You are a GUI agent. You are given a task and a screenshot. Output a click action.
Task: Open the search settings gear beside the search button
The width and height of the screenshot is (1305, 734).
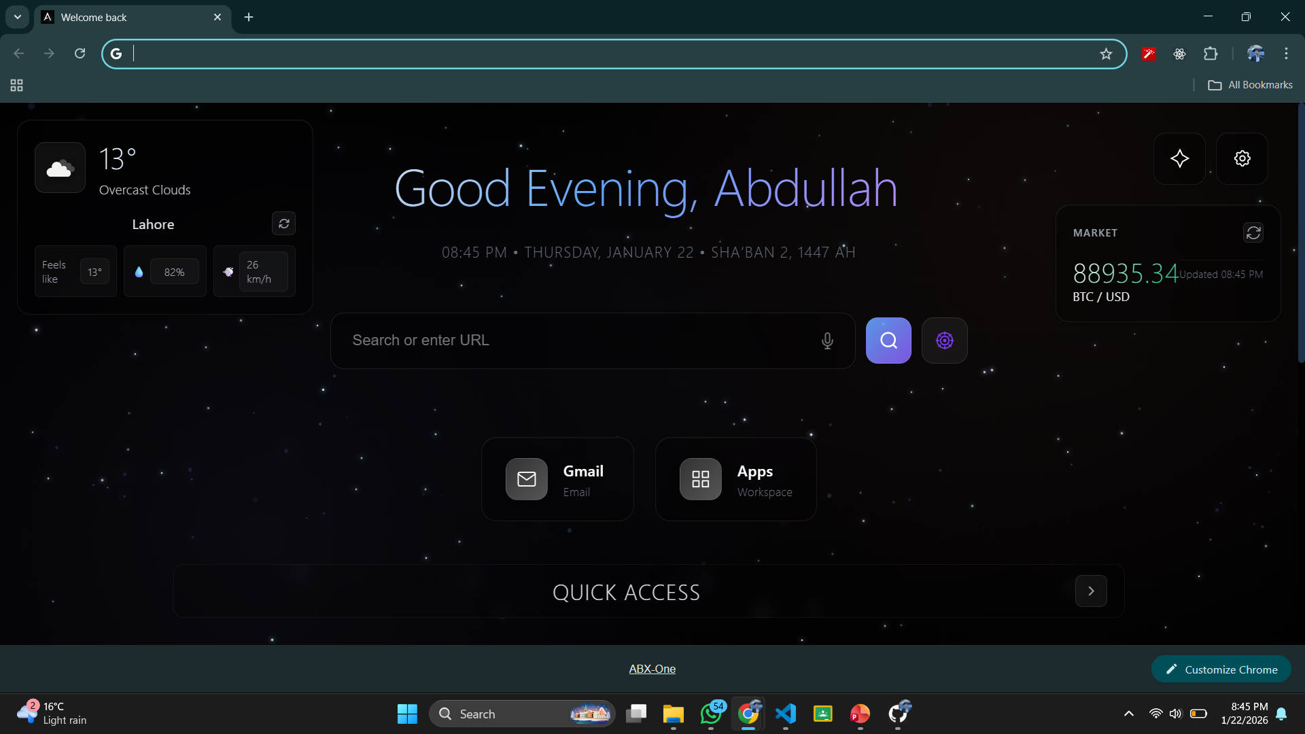(x=944, y=340)
